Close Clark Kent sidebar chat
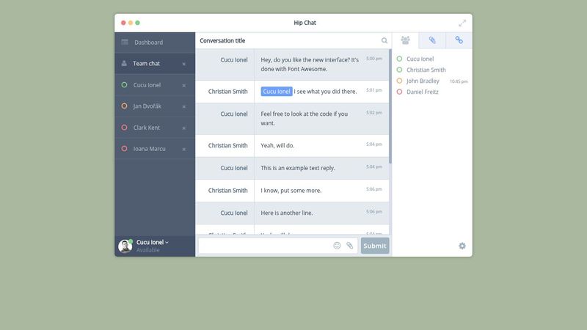This screenshot has width=587, height=330. click(184, 128)
